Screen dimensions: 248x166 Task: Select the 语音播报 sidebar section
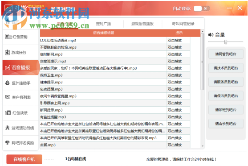(20, 67)
